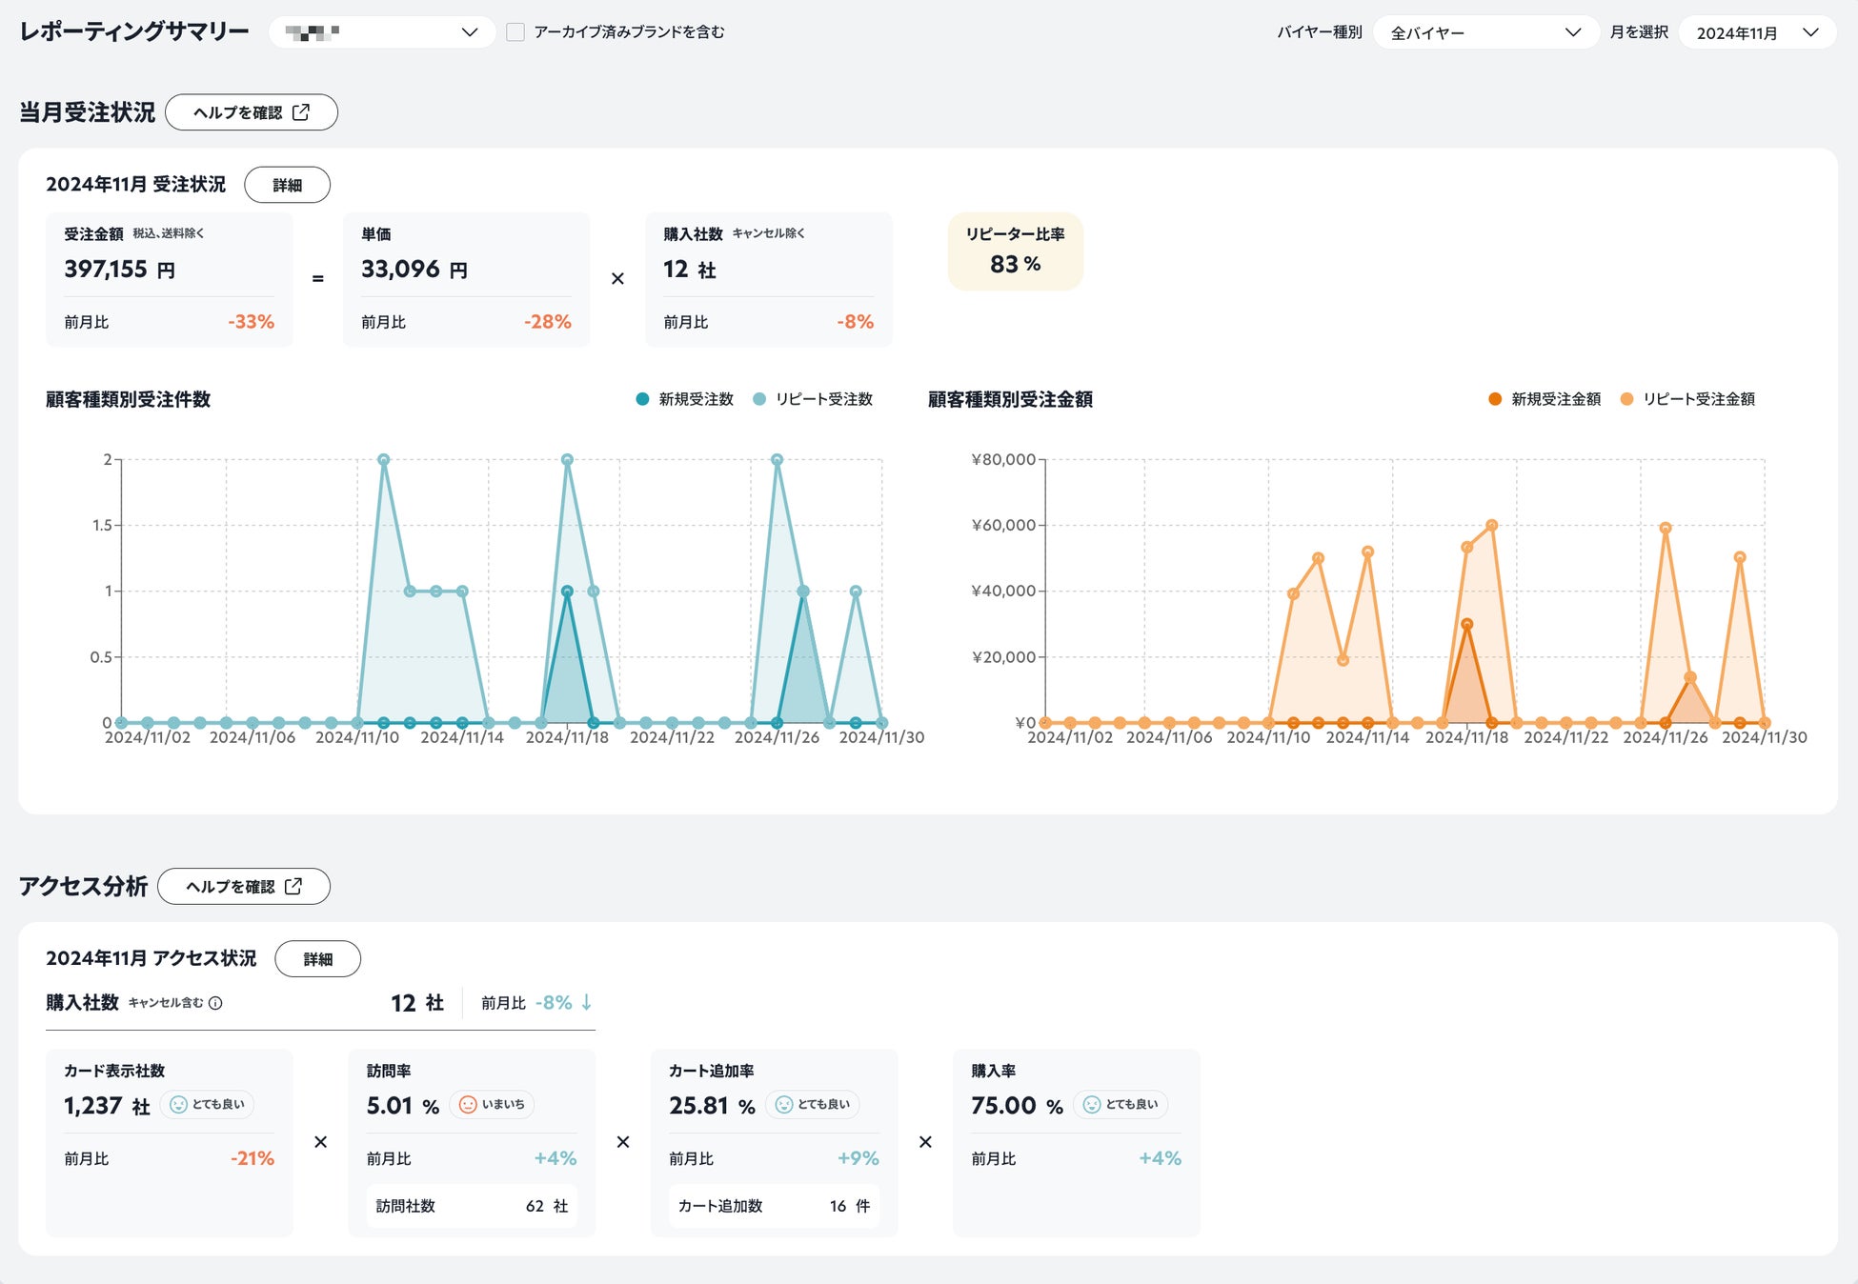Click the リピーター比率 83% card

click(x=1015, y=251)
